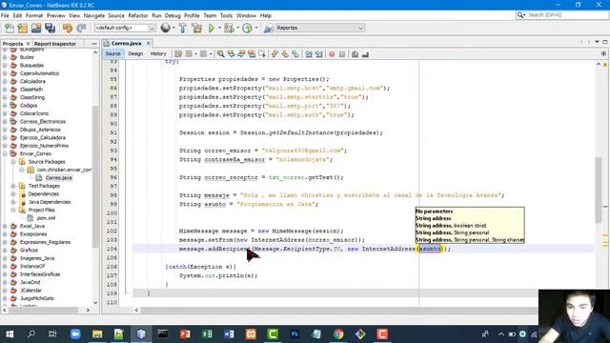Open the Tools menu

[x=226, y=15]
